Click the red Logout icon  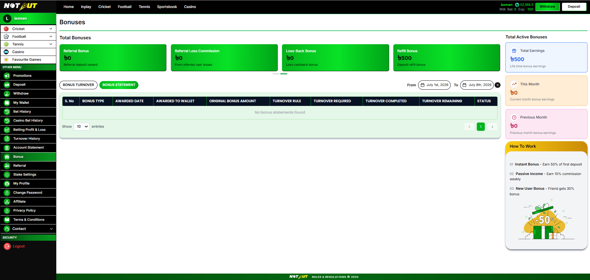coord(7,247)
